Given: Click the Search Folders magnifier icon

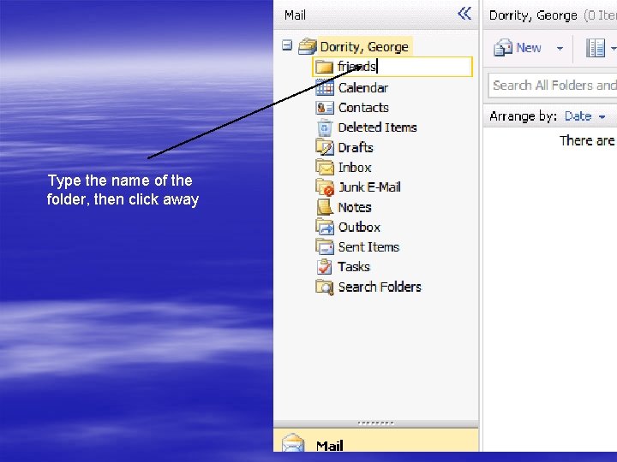Looking at the screenshot, I should point(325,287).
